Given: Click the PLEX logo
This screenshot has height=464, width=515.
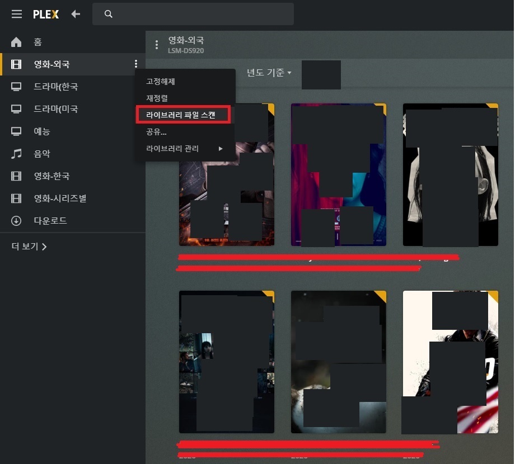Looking at the screenshot, I should click(46, 14).
